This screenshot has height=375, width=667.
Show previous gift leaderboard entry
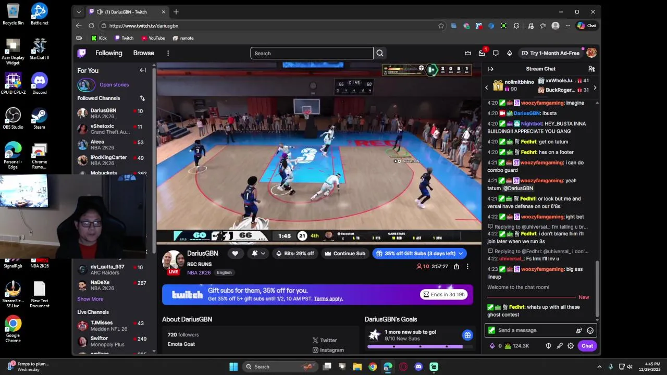(x=487, y=87)
